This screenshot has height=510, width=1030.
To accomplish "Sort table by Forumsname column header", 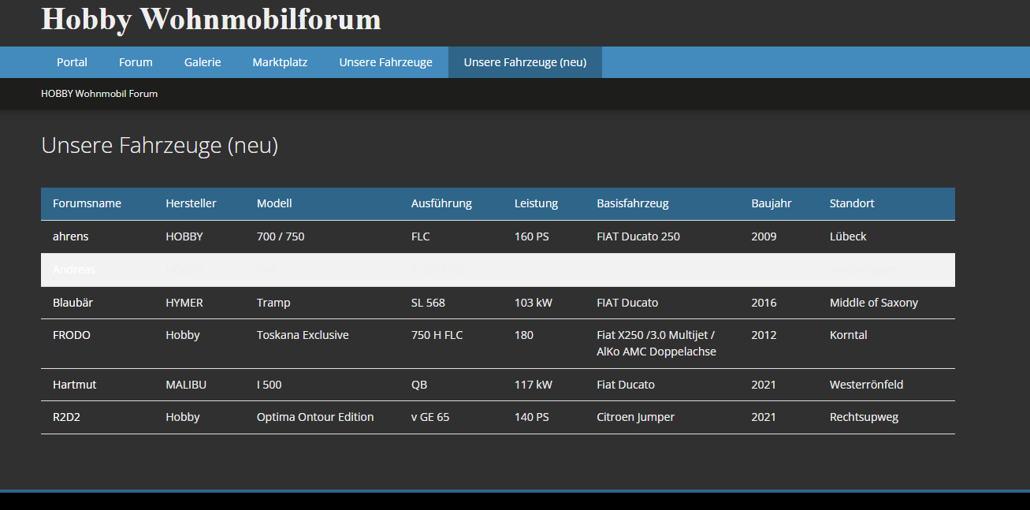I will click(87, 203).
